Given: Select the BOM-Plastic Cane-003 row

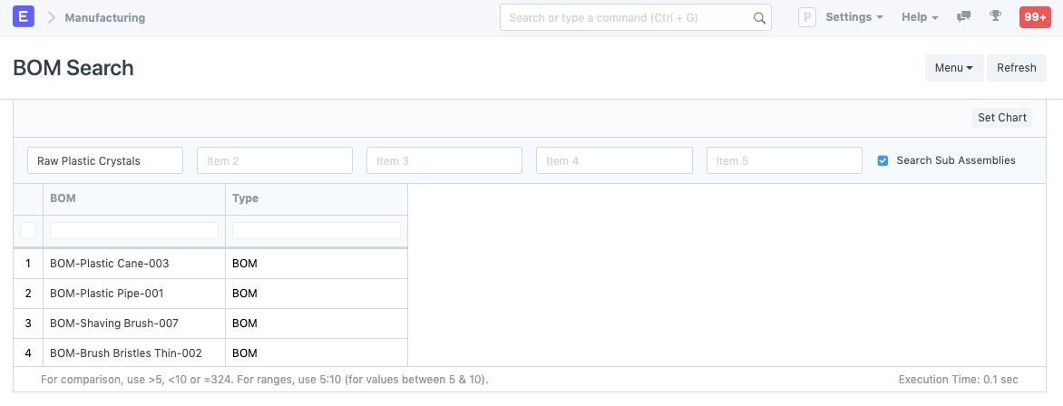Looking at the screenshot, I should (110, 264).
